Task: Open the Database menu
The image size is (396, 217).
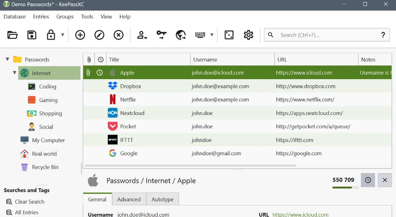Action: click(14, 16)
